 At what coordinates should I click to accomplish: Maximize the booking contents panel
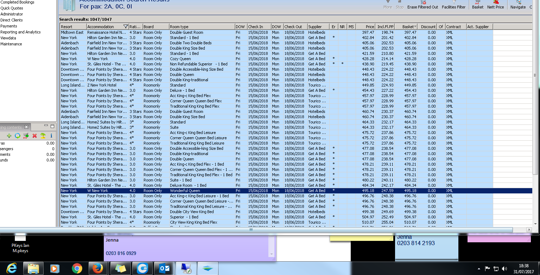point(52,126)
